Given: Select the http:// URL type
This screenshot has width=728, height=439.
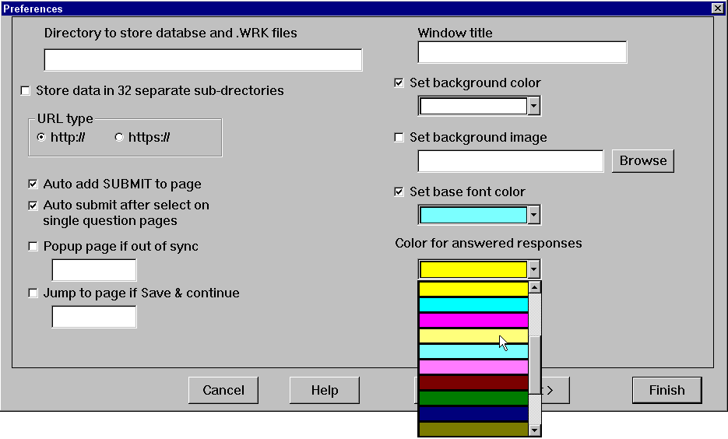Looking at the screenshot, I should click(x=41, y=137).
